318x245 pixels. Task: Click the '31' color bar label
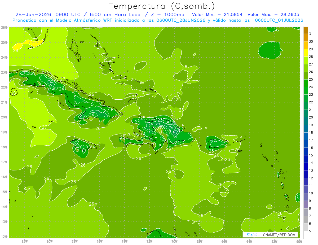click(311, 34)
